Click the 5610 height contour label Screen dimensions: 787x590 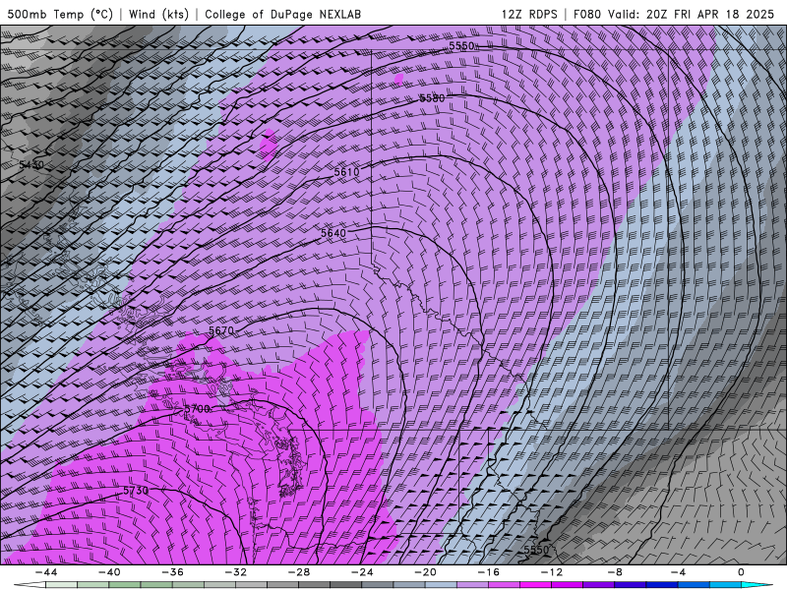[x=347, y=172]
